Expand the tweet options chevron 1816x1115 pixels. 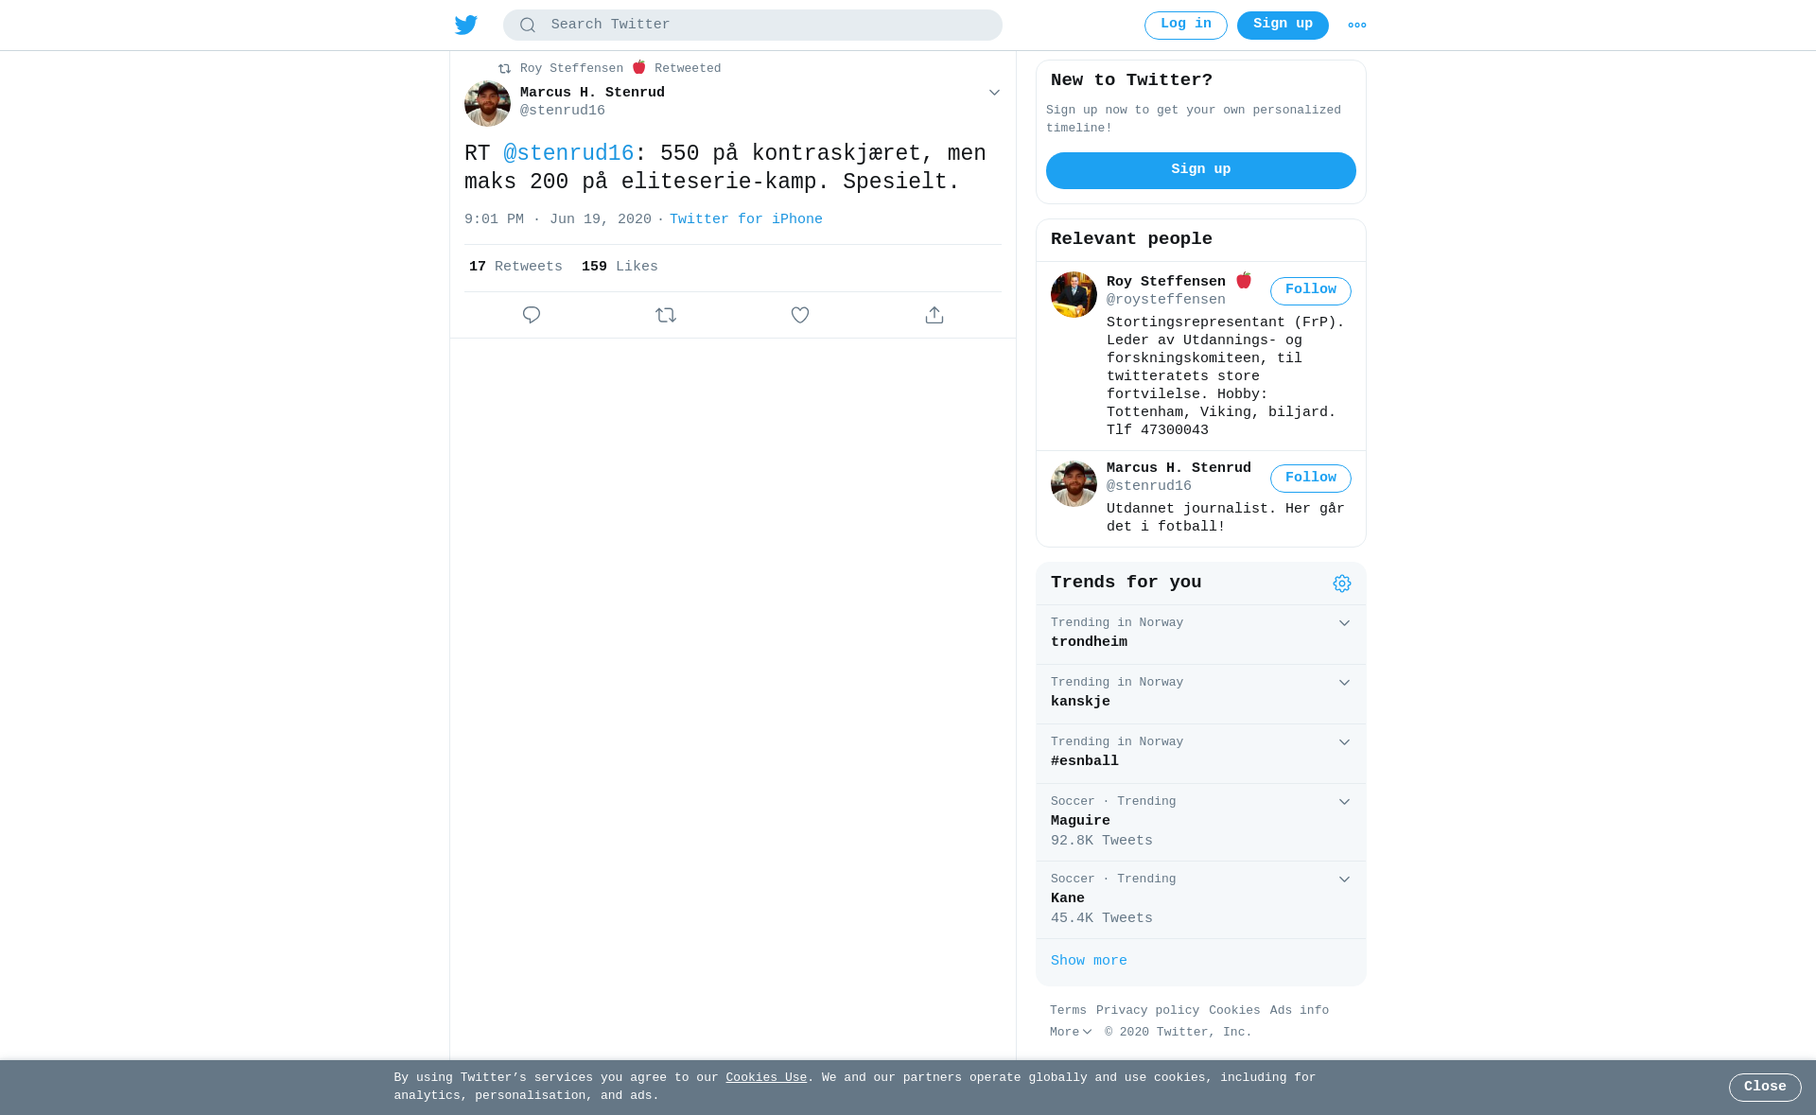tap(994, 93)
